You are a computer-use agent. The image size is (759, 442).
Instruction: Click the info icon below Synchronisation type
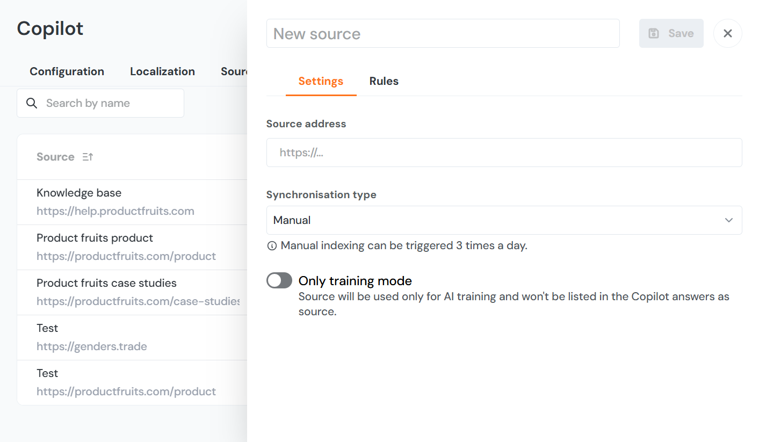pyautogui.click(x=272, y=246)
